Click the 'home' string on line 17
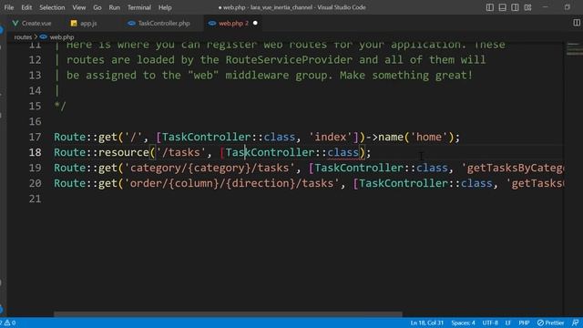 [x=429, y=137]
